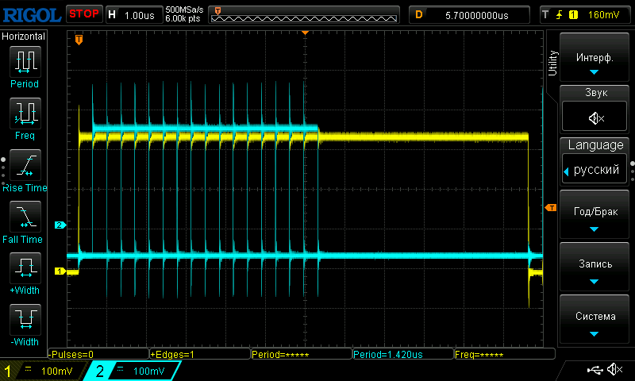Image resolution: width=635 pixels, height=381 pixels.
Task: Click the delay value 5.70000000us
Action: (476, 14)
